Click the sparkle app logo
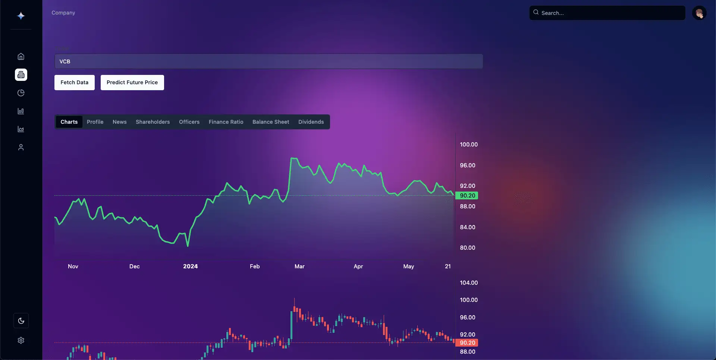The image size is (716, 360). pos(21,16)
